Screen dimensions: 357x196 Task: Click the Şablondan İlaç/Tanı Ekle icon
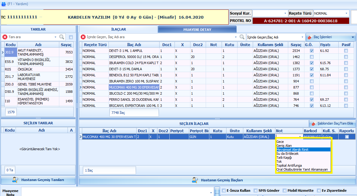pos(313,124)
